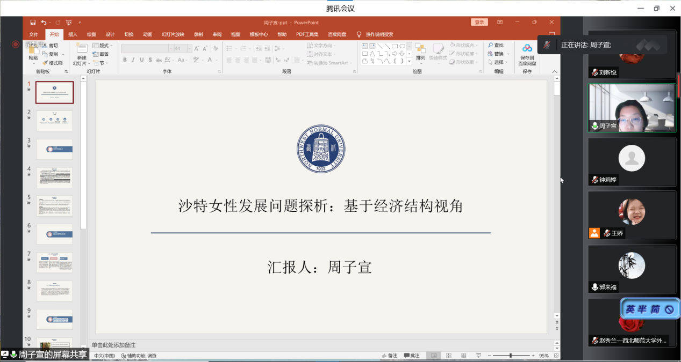Switch to the Design (设计) tab

[110, 34]
